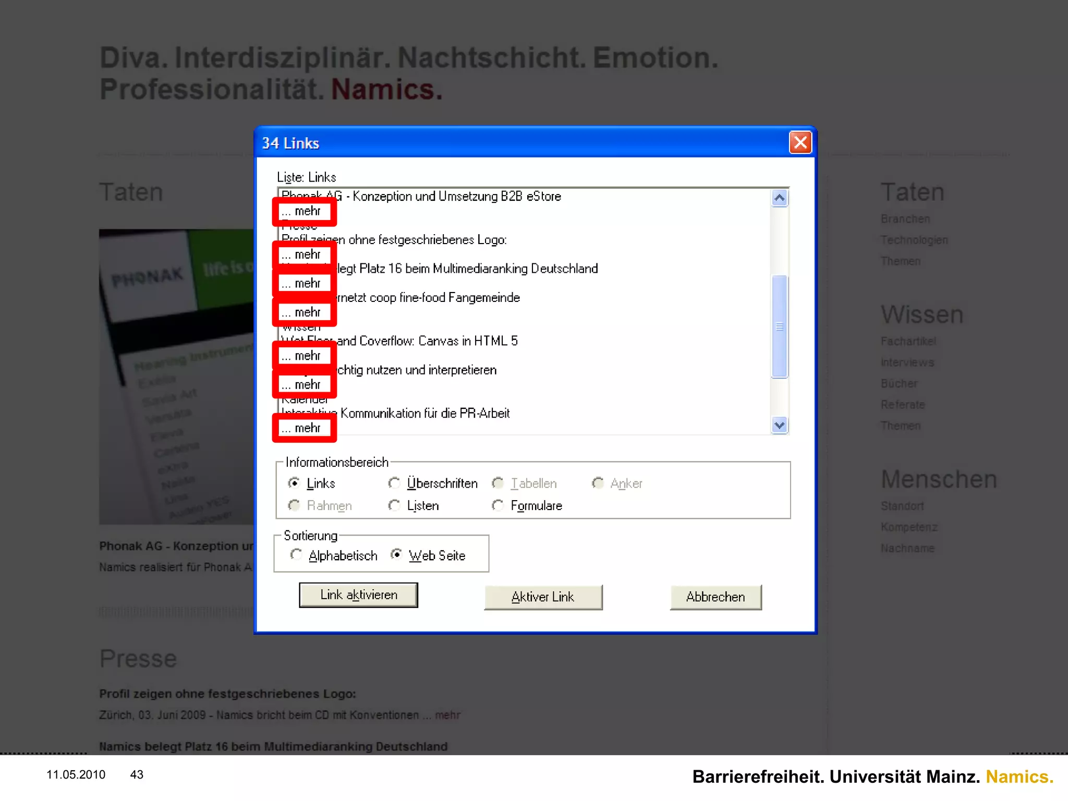The width and height of the screenshot is (1068, 801).
Task: Open 'Profil zeigen ohne festgeschriebenes Logo' headline
Action: coord(227,694)
